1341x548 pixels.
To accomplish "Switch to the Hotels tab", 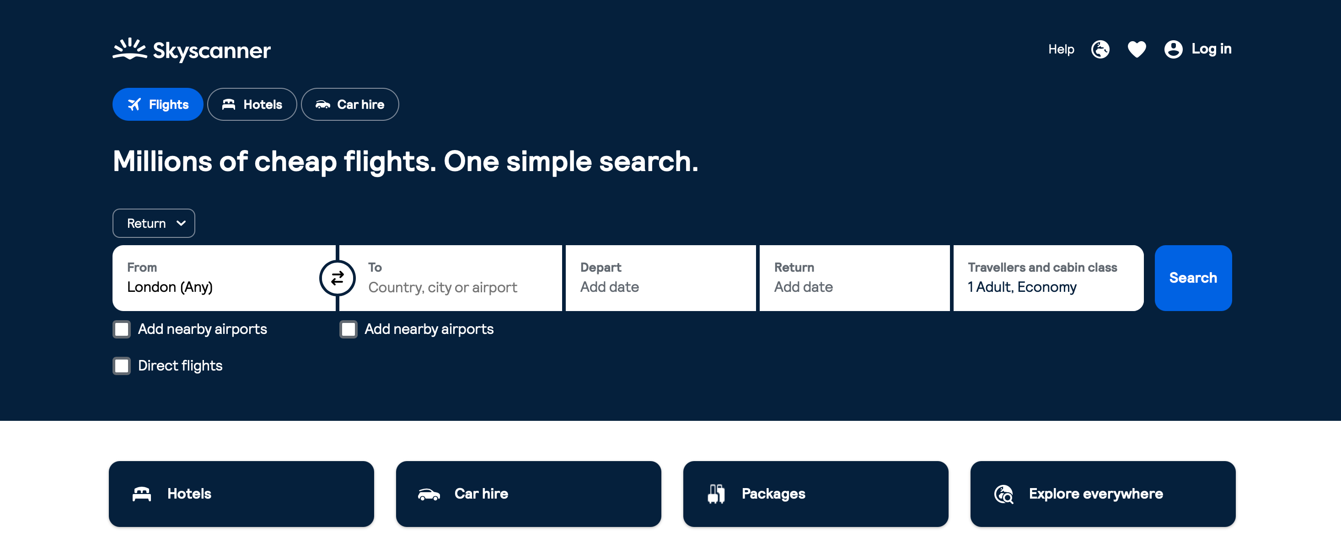I will (252, 104).
